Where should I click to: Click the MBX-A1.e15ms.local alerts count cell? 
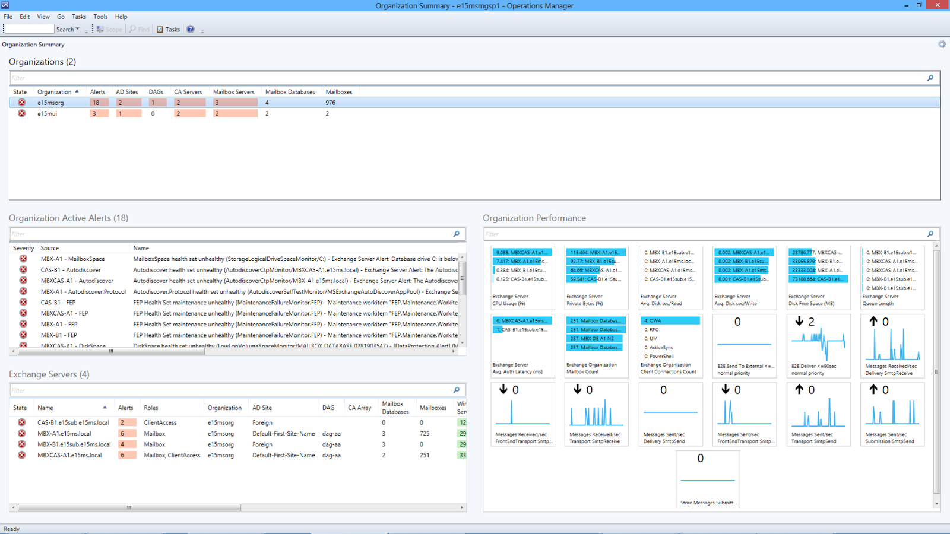127,433
